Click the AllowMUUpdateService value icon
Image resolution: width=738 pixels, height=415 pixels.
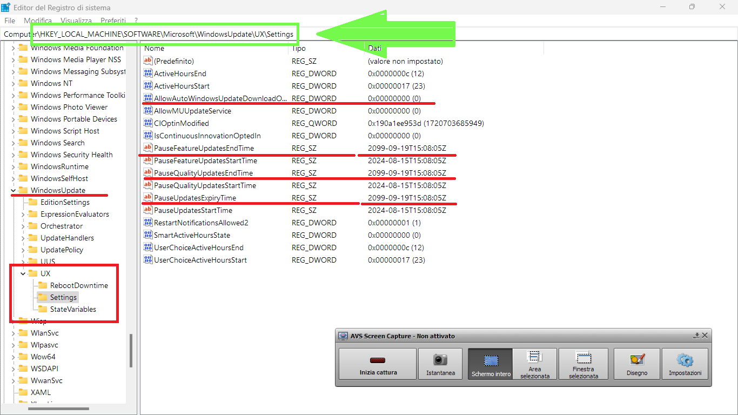(x=148, y=111)
